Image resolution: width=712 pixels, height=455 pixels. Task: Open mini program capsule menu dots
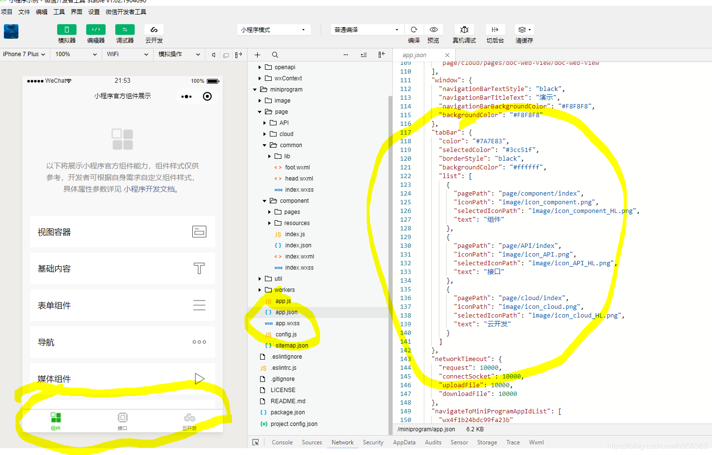click(x=186, y=96)
